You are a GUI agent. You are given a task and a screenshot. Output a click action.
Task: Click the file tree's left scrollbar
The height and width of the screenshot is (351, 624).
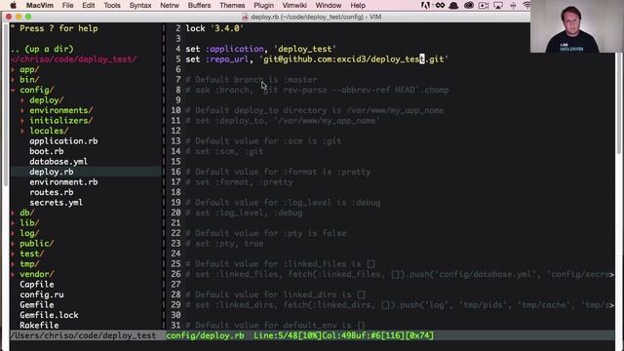tap(5, 104)
